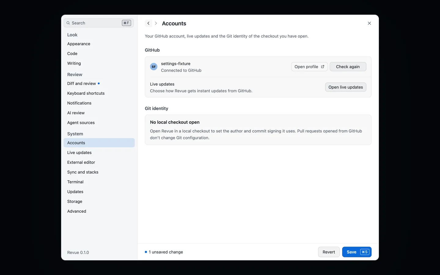Open Live updates in sidebar
Image resolution: width=440 pixels, height=275 pixels.
click(x=99, y=152)
